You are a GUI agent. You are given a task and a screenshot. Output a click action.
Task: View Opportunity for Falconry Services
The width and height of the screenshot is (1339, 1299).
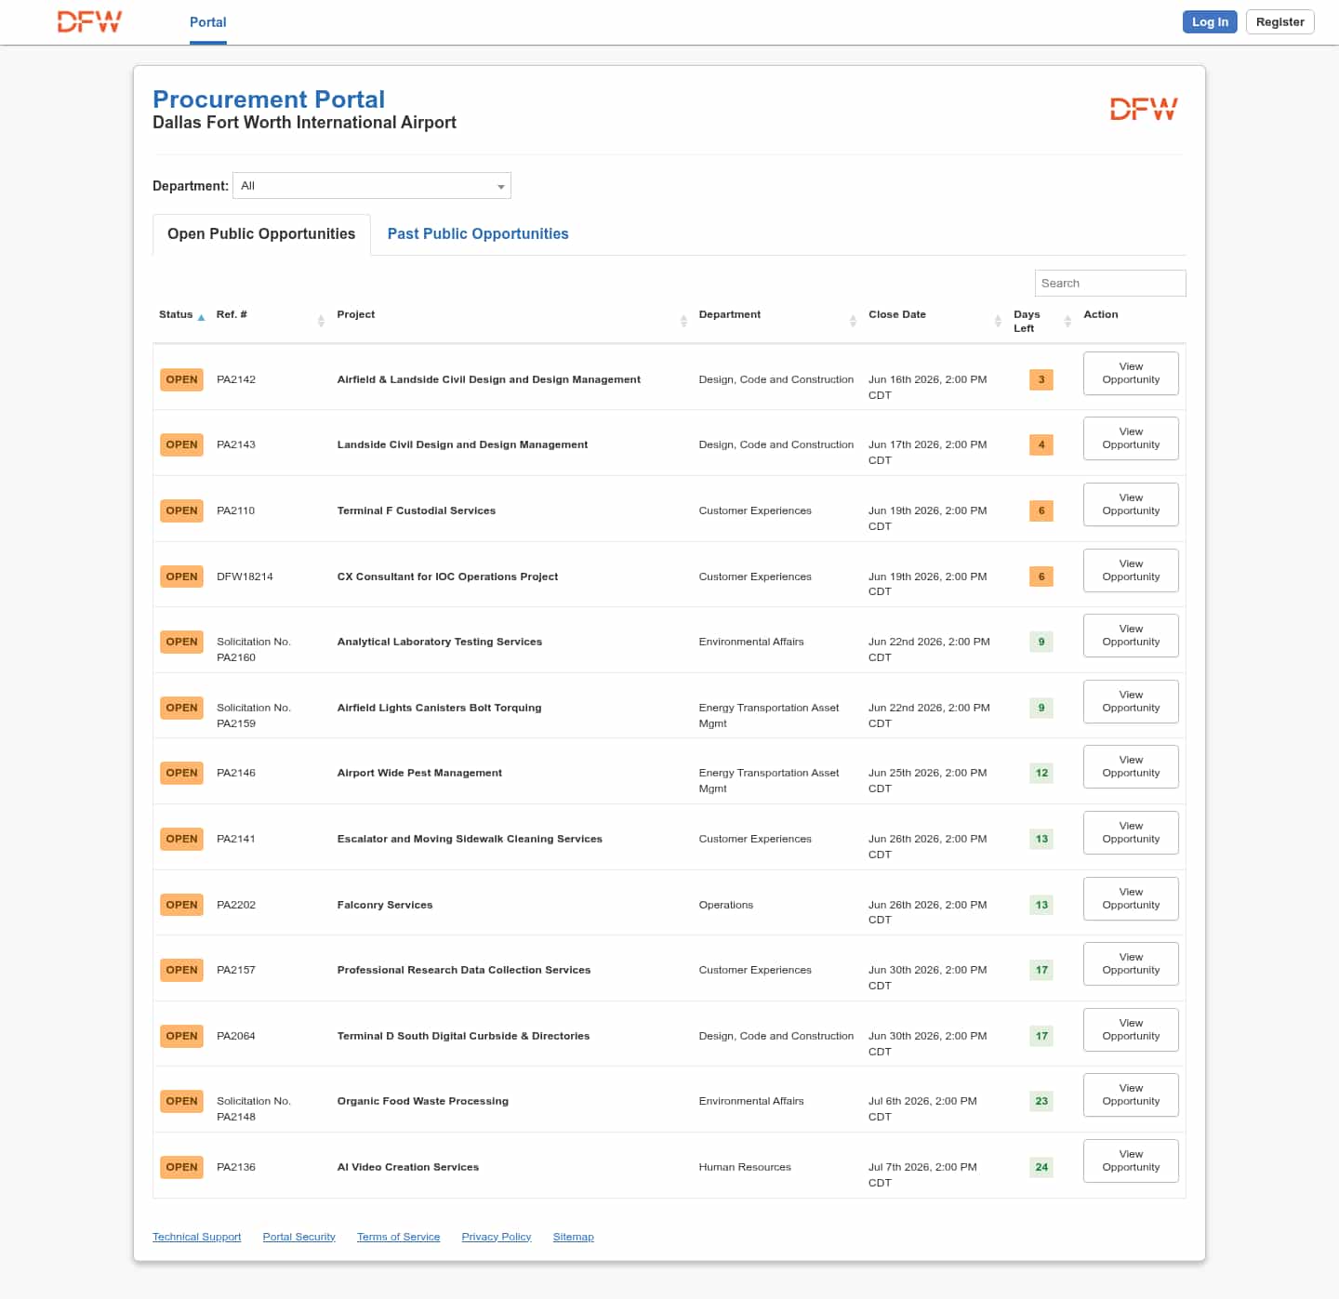tap(1131, 898)
